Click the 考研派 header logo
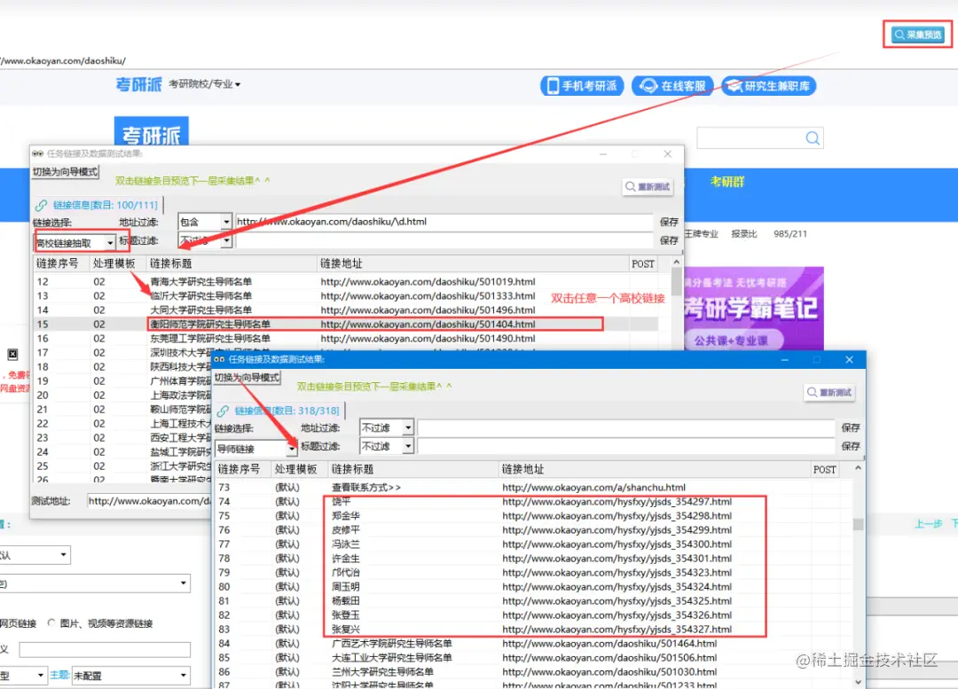 click(138, 84)
